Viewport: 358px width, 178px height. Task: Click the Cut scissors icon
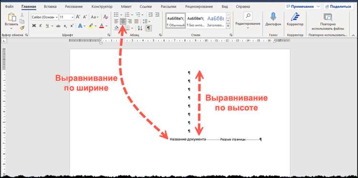coord(22,15)
